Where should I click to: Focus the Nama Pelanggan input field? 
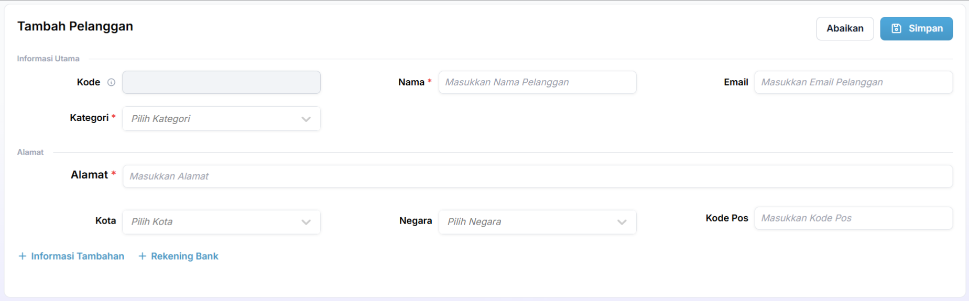click(537, 82)
